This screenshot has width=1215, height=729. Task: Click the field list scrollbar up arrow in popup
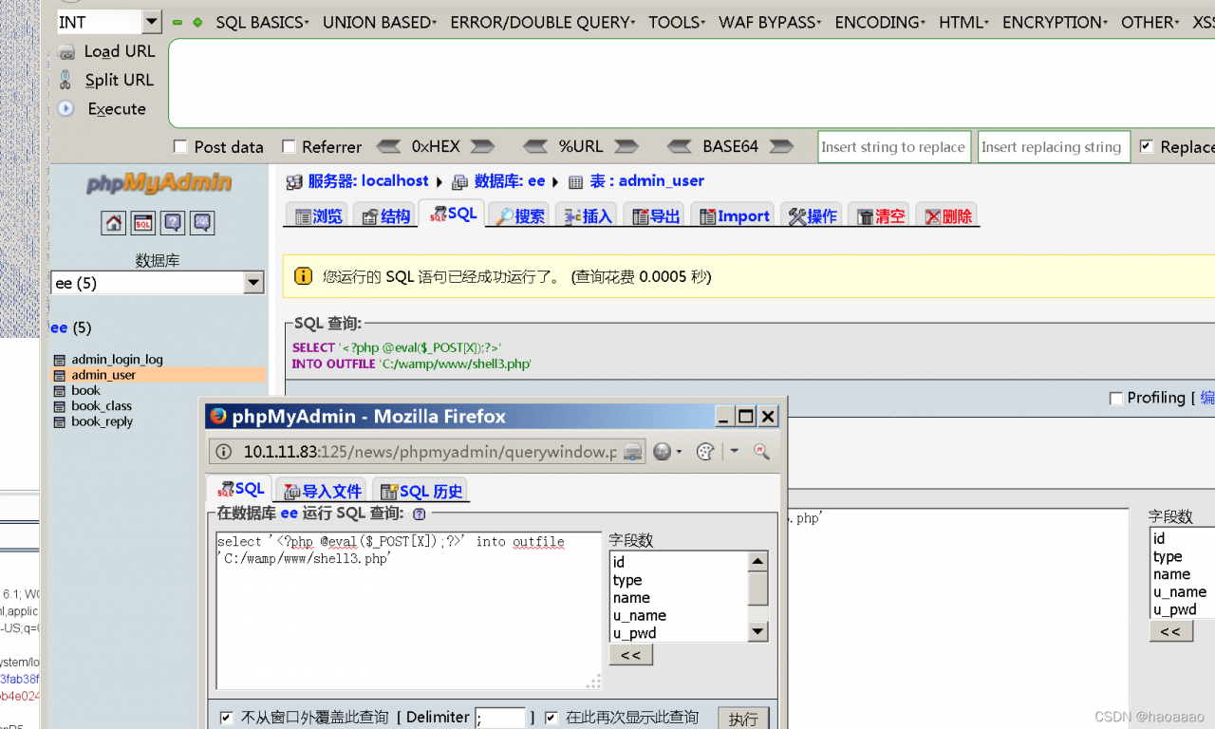[x=757, y=561]
